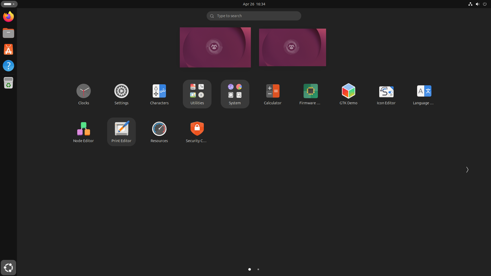491x276 pixels.
Task: Select the first app grid page dot
Action: [x=250, y=269]
